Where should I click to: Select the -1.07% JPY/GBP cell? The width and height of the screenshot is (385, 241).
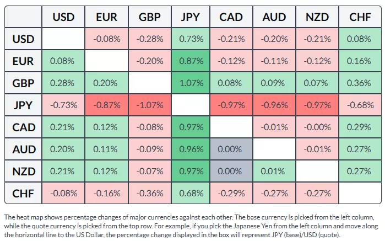(x=148, y=105)
